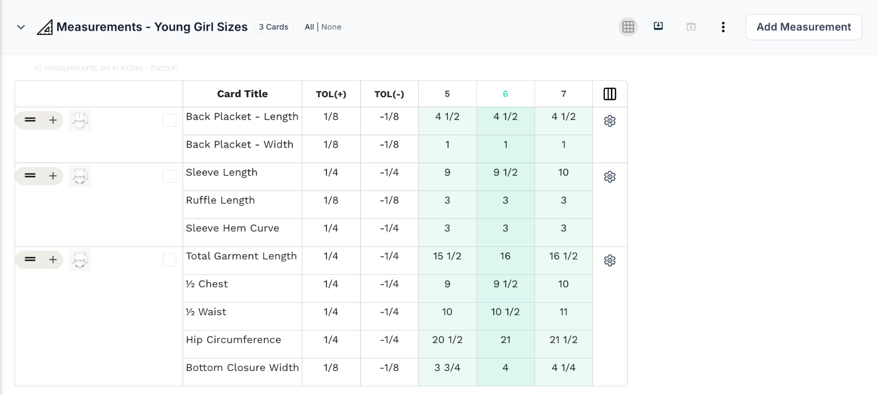Click plus icon on Back Placket card
This screenshot has width=878, height=395.
[x=53, y=120]
